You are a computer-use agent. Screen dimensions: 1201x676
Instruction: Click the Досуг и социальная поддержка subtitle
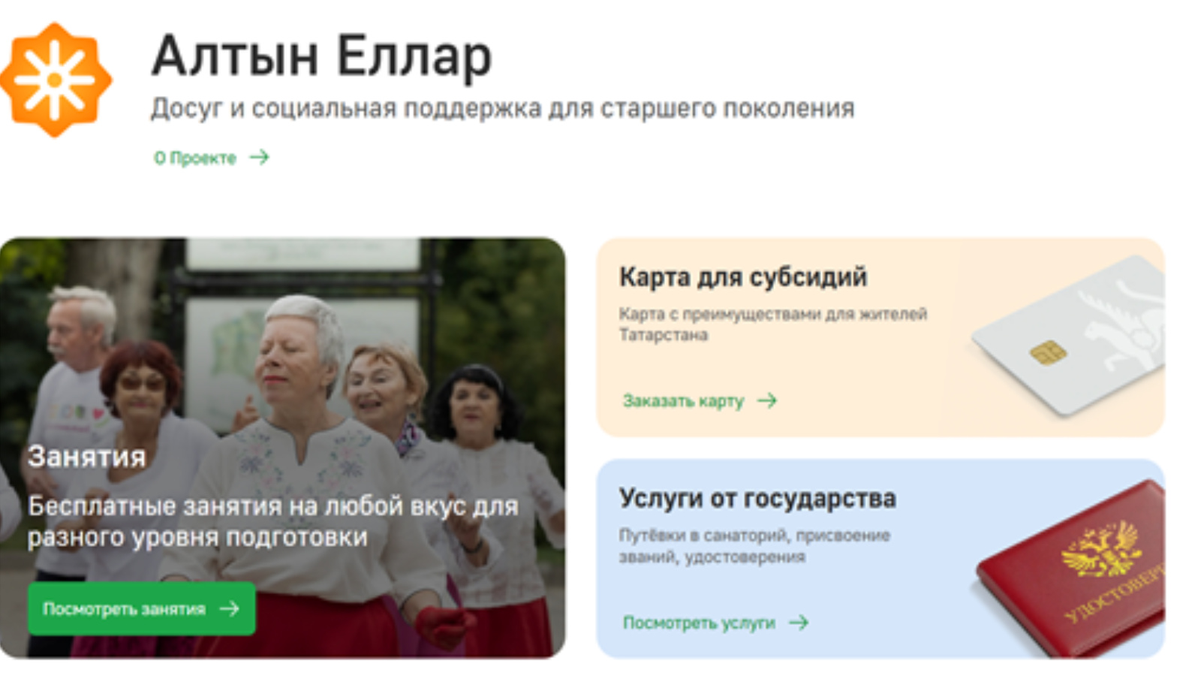pos(502,108)
